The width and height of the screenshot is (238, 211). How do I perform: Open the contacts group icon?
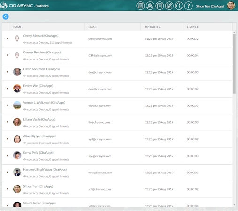pyautogui.click(x=150, y=6)
